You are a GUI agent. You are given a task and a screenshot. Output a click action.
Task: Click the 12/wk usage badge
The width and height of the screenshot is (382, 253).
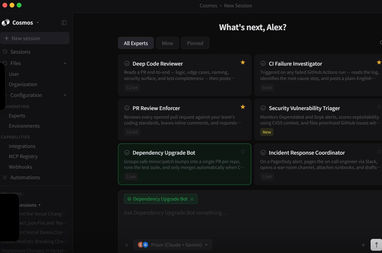(132, 88)
